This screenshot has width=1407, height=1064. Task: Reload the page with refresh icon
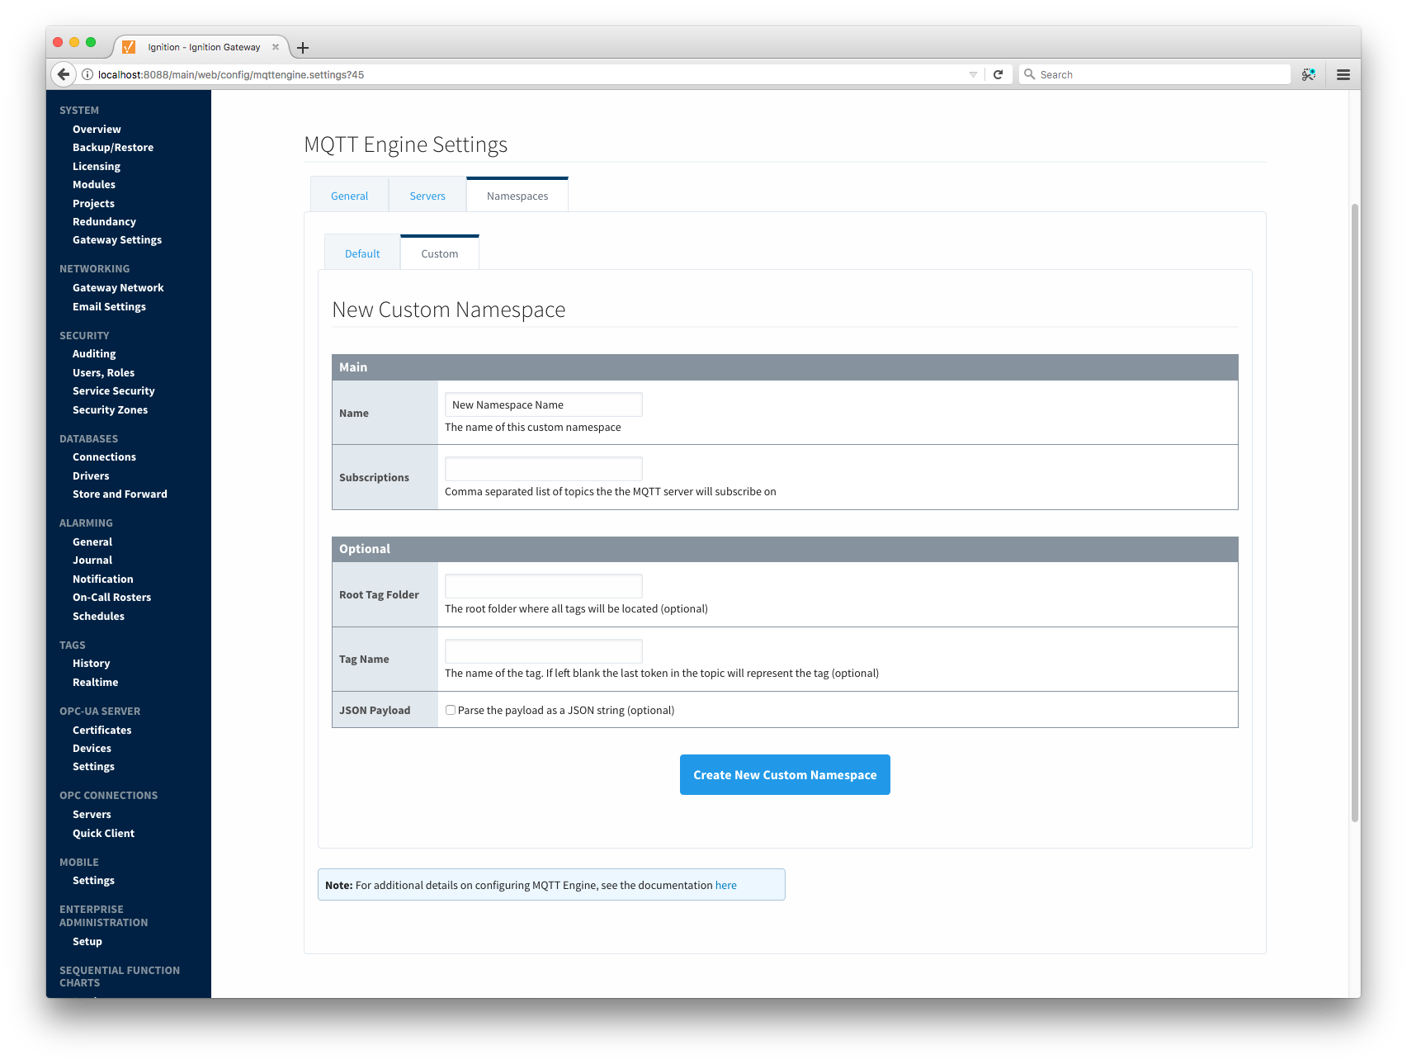tap(998, 74)
